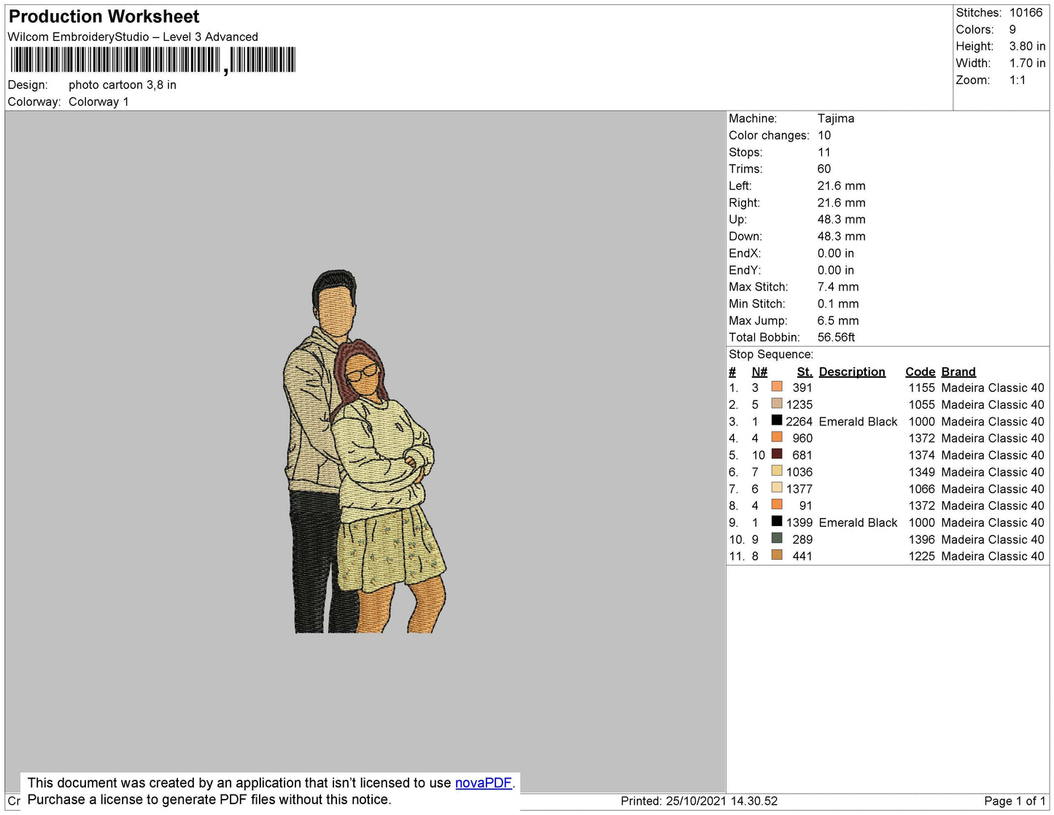Click the tan swatch in stop row 2
This screenshot has height=815, width=1054.
(777, 403)
